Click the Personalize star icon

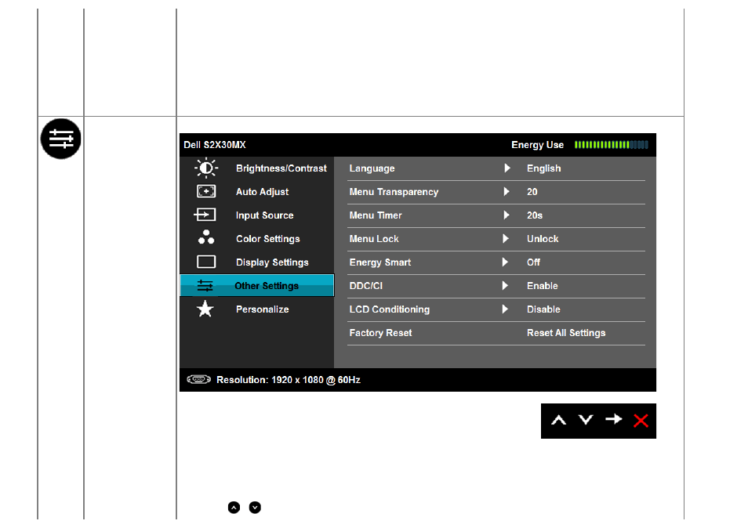(205, 309)
